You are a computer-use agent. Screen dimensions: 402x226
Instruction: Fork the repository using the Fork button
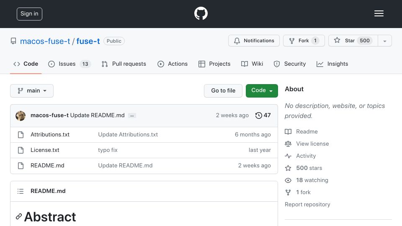point(304,41)
